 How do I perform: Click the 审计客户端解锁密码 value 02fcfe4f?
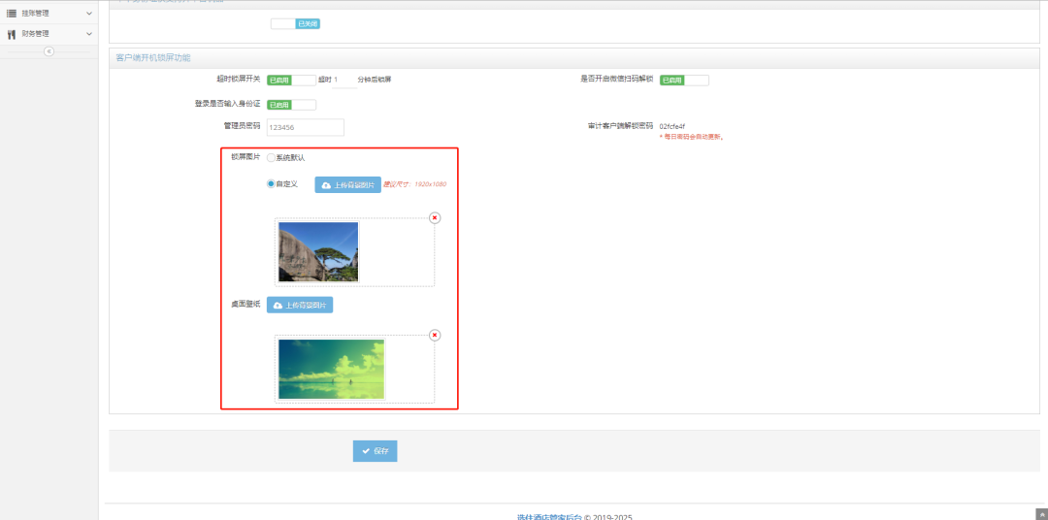[x=672, y=126]
